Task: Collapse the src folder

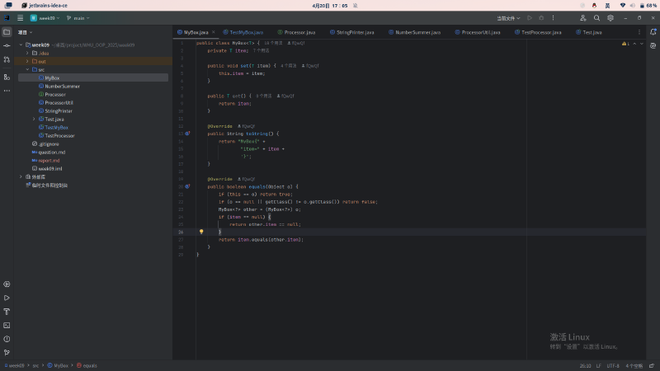Action: (x=27, y=69)
